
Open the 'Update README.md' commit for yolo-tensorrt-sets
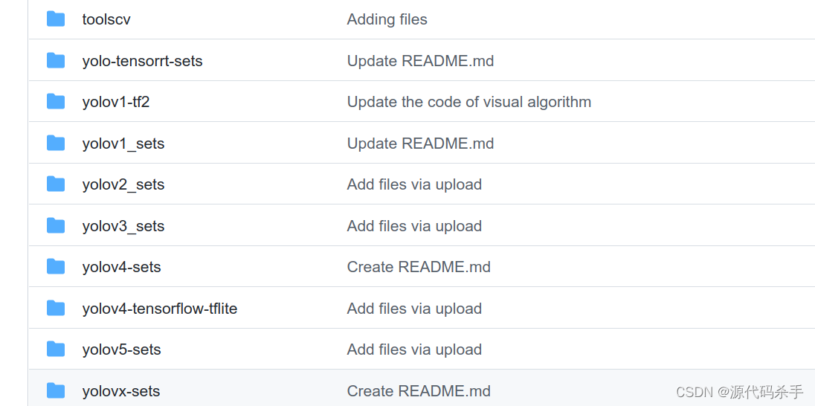pyautogui.click(x=420, y=61)
